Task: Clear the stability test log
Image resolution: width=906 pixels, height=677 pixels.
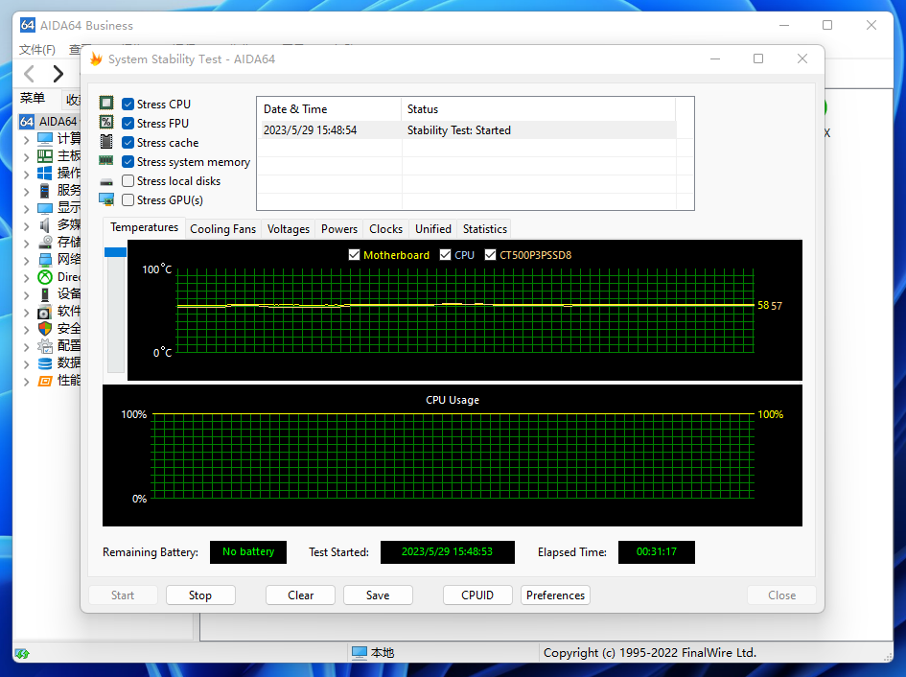Action: pyautogui.click(x=300, y=595)
